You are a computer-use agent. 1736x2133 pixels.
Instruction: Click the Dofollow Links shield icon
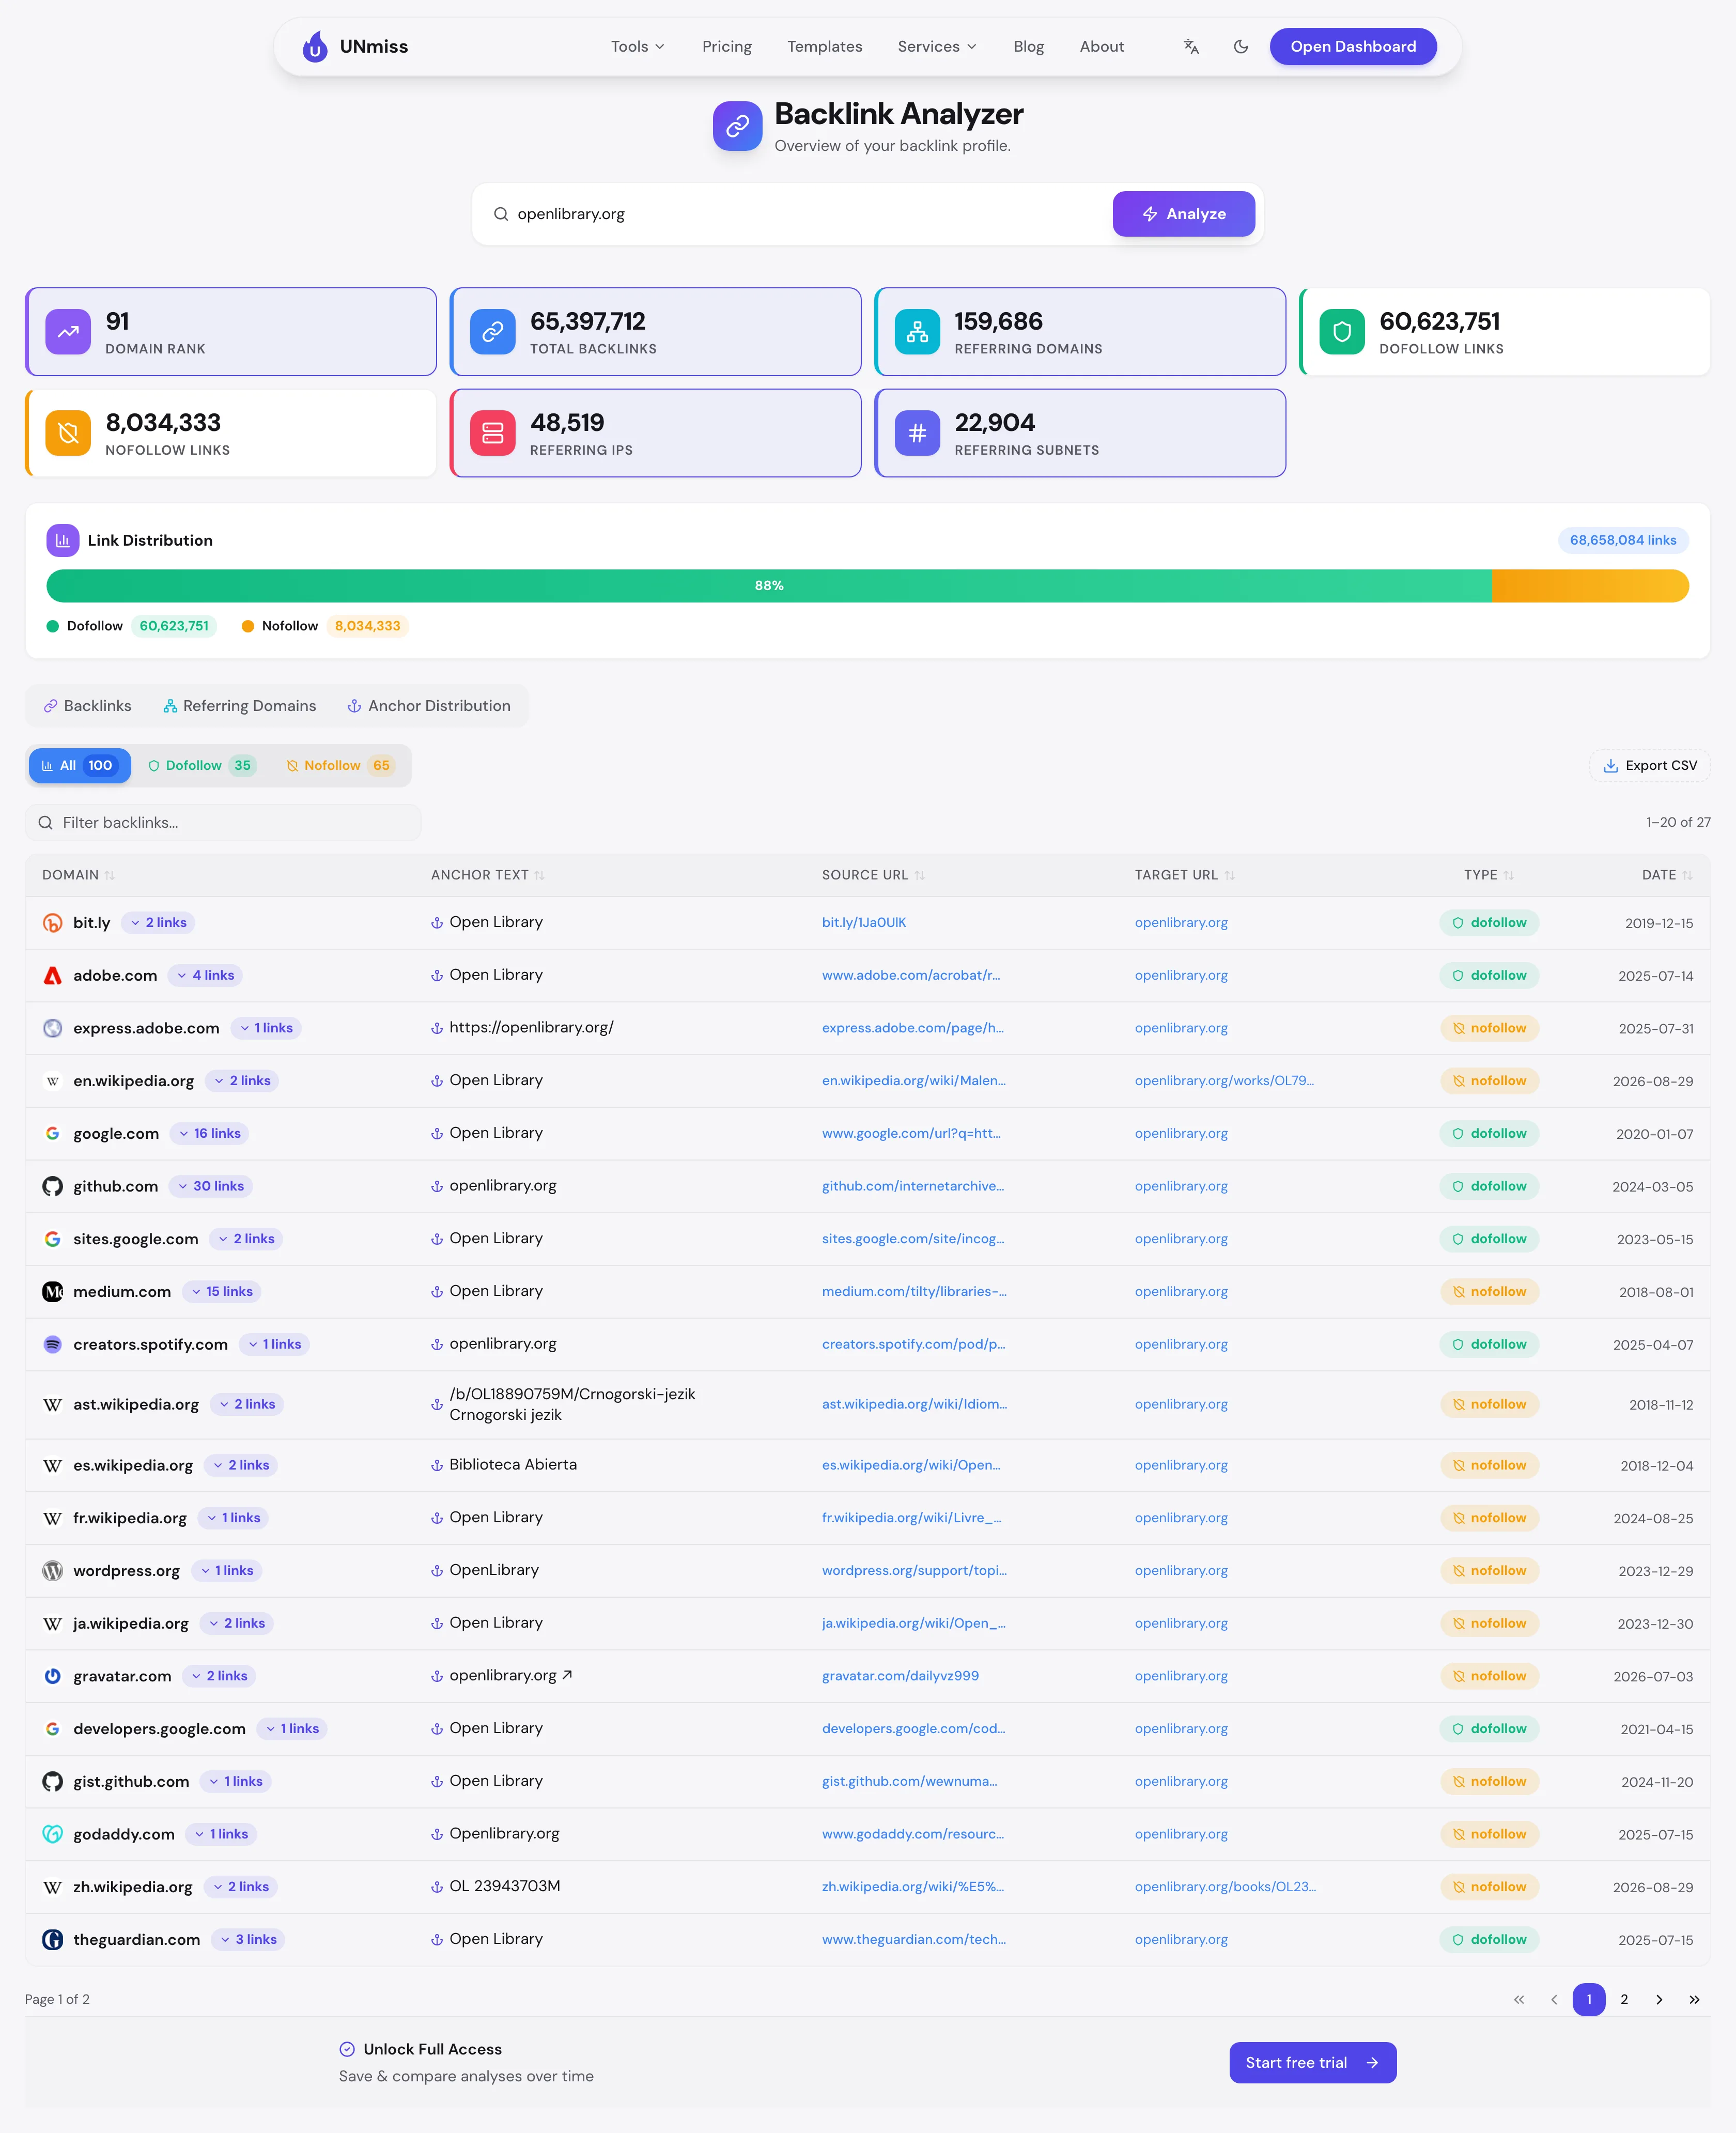coord(1342,332)
